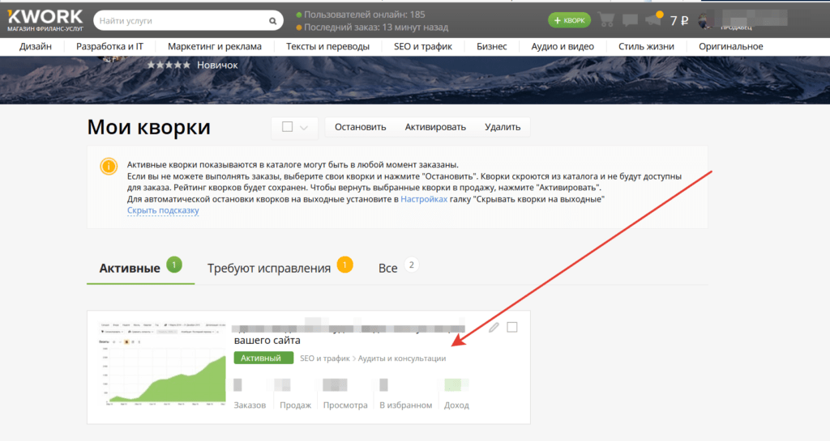Click the orange info icon in hint box
The image size is (830, 441).
click(109, 167)
